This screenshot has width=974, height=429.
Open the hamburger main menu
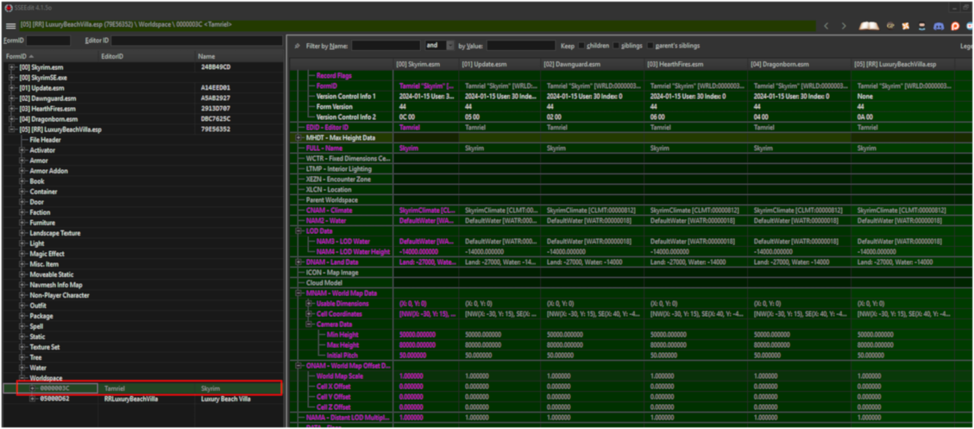point(10,26)
